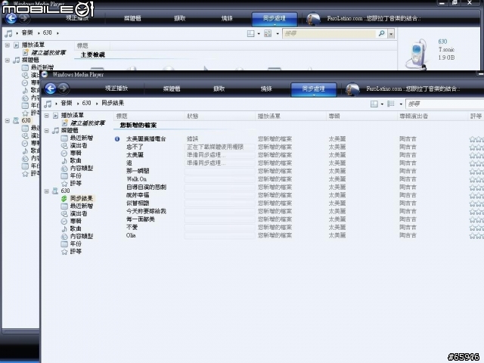
Task: Click back arrow in the rear Media Player window
Action: tap(11, 18)
